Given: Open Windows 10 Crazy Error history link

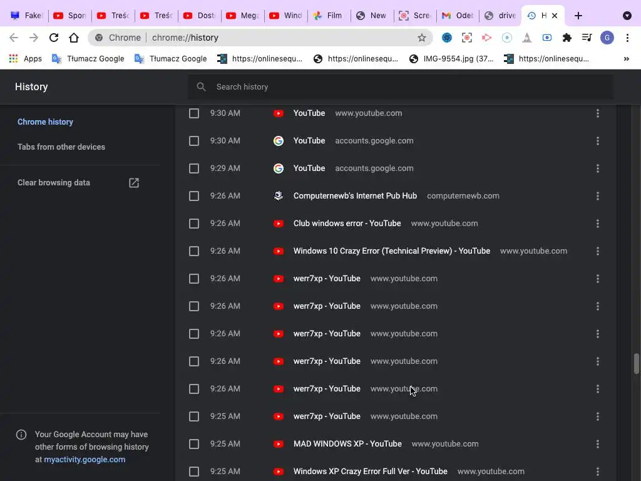Looking at the screenshot, I should coord(392,251).
